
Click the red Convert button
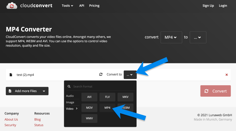coord(215,91)
